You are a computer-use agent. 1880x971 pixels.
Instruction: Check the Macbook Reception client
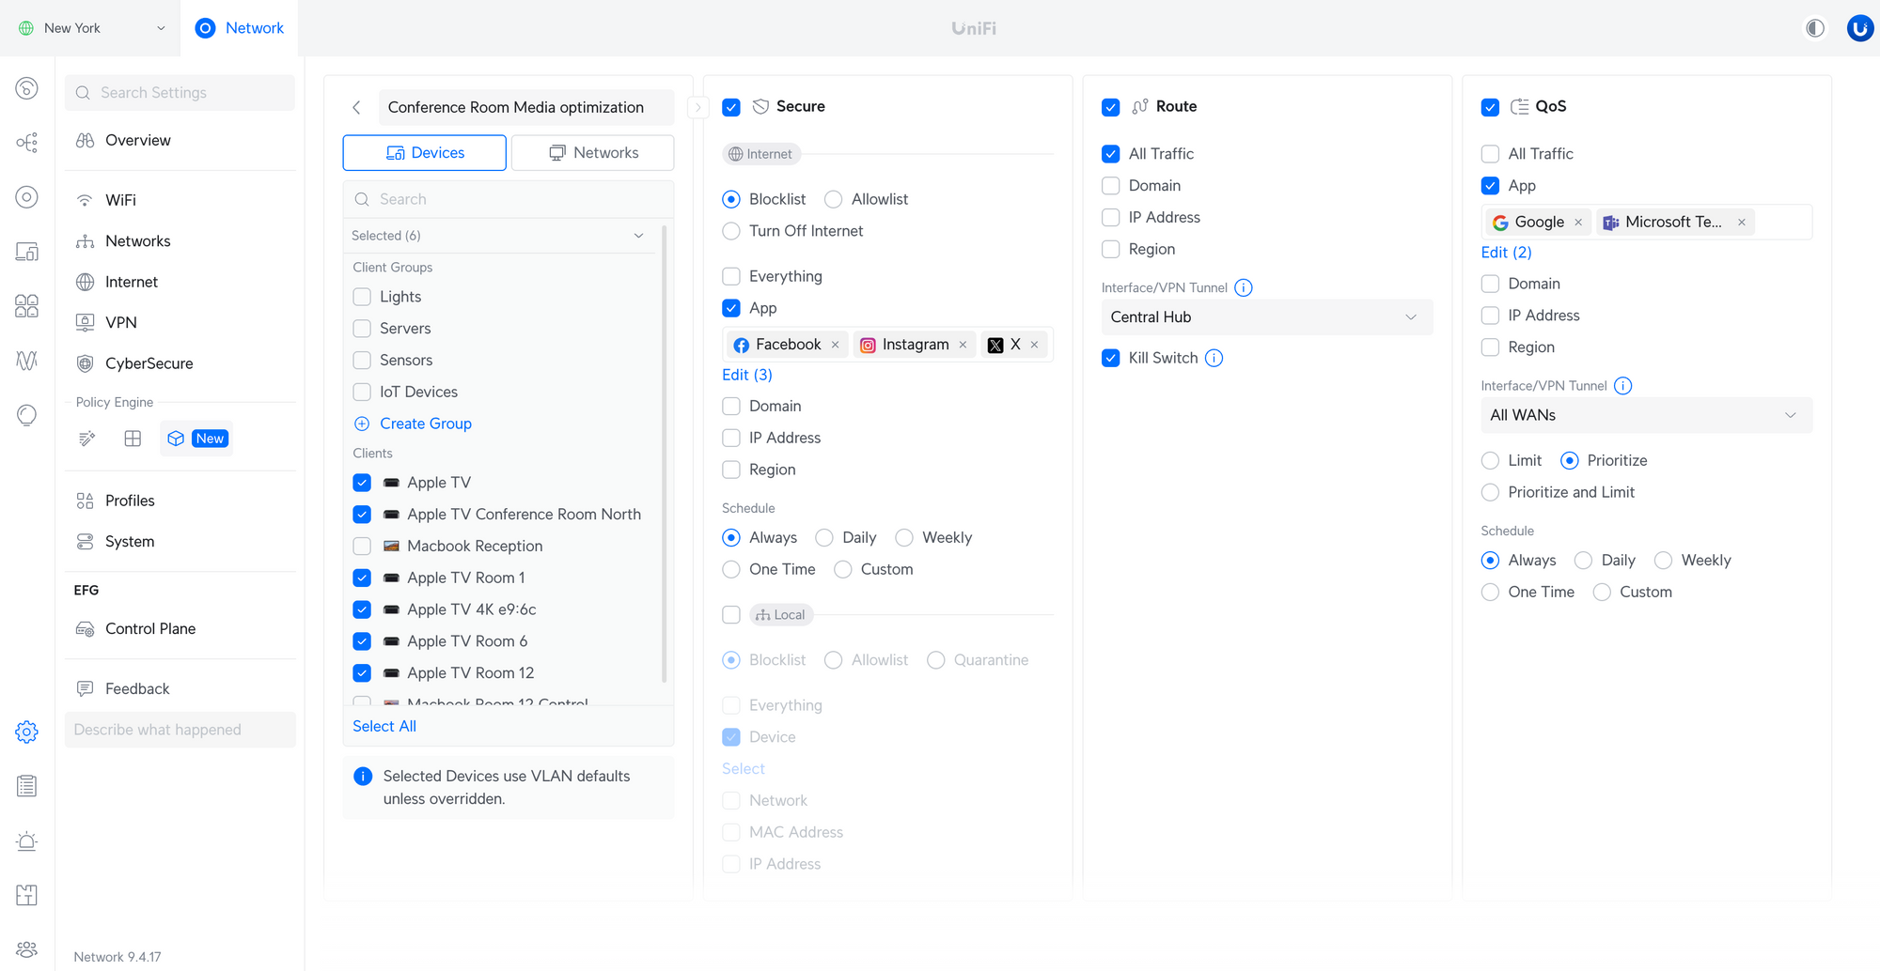pos(362,546)
